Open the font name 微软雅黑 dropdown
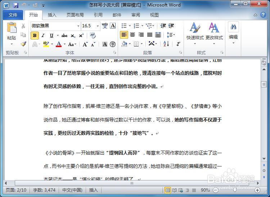 [78, 26]
